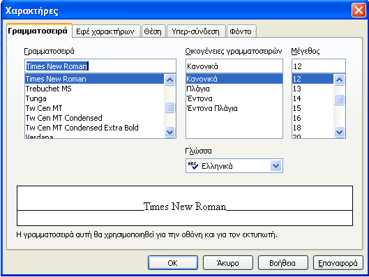Click size list scroll up arrow
The image size is (369, 277).
(339, 80)
